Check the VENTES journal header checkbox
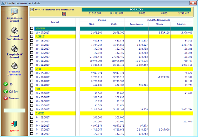This screenshot has height=137, width=198. 32,28
